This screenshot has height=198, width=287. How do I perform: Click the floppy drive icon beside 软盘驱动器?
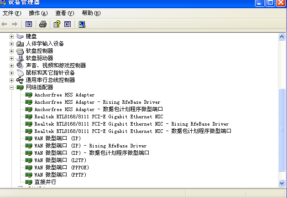[20, 58]
